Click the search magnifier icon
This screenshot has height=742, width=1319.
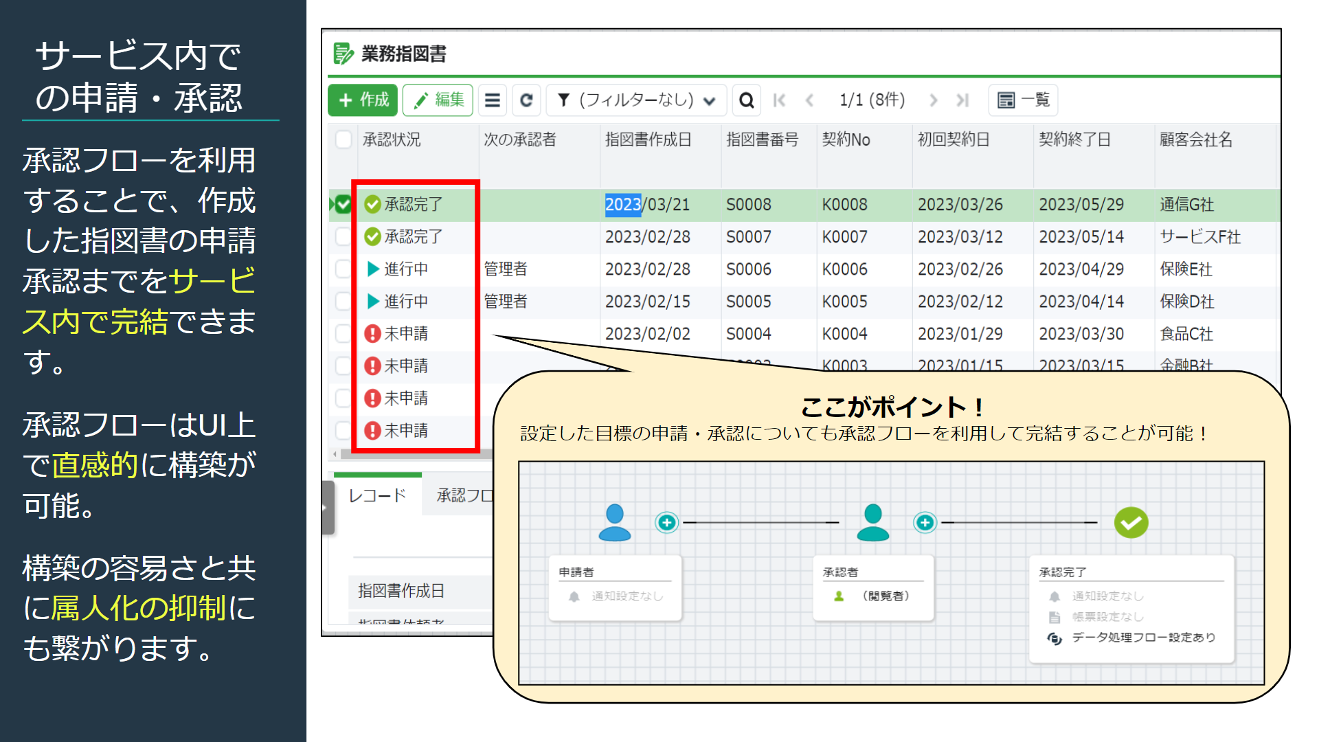pos(746,100)
